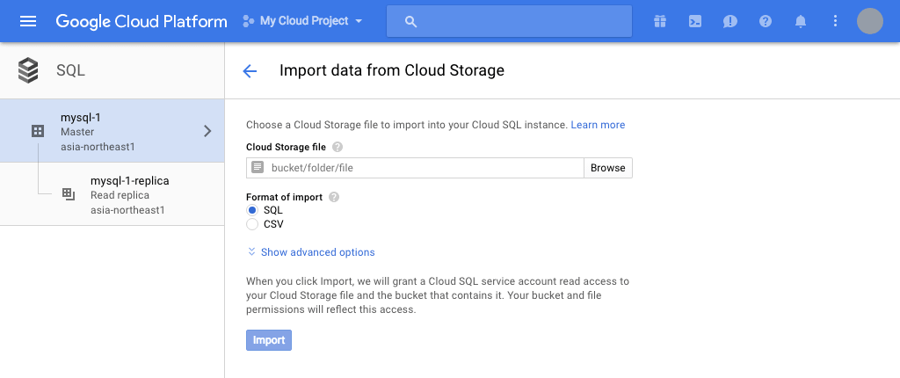Click the Google Cloud Platform logo text

point(142,21)
